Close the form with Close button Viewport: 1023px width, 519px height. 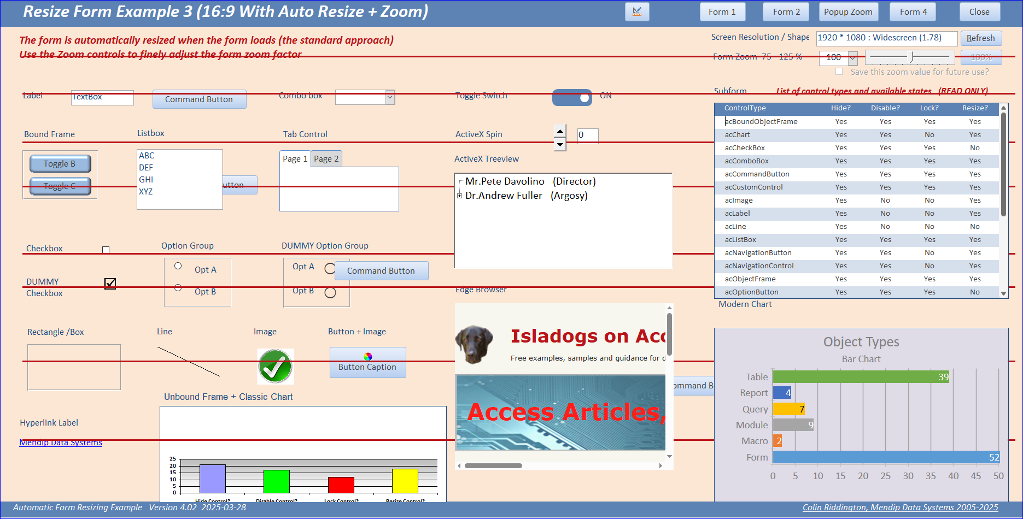point(979,12)
